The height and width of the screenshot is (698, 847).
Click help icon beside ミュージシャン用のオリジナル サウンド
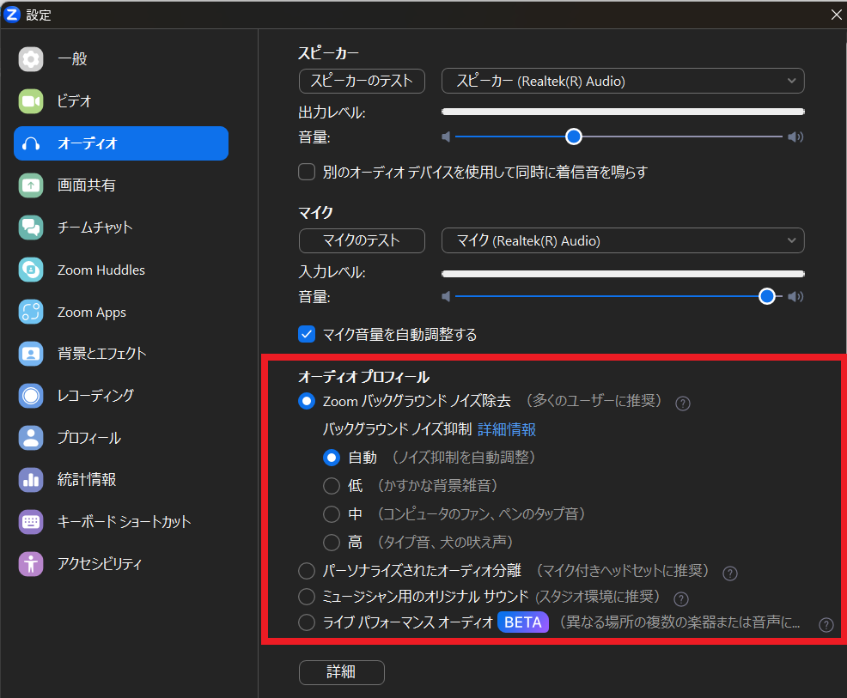(681, 598)
